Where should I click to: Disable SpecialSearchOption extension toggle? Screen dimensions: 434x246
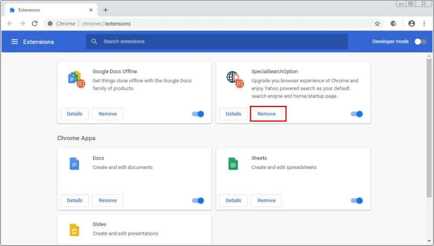click(357, 114)
